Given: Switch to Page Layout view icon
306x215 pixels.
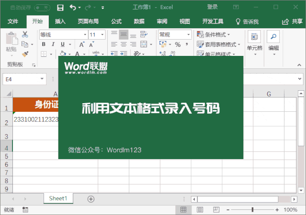Looking at the screenshot, I should (200, 210).
